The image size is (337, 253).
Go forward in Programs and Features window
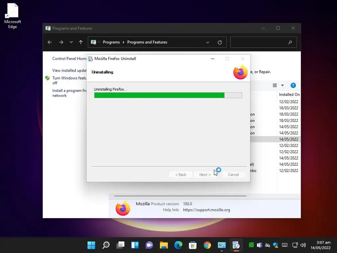[x=61, y=42]
